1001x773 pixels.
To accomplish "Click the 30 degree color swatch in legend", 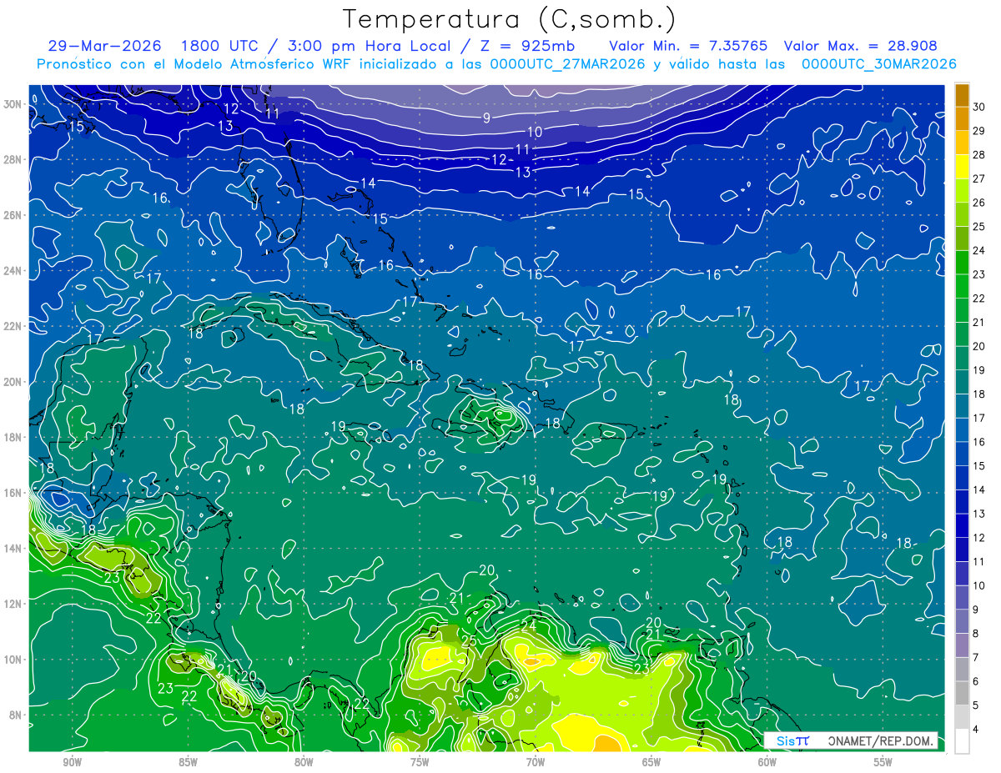I will 962,96.
